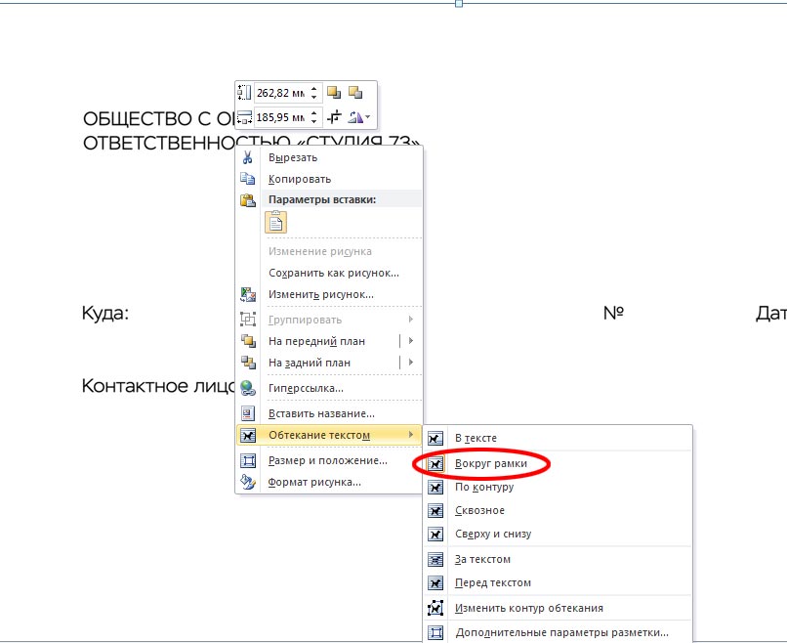Click the shape width field 185,95 мм
Viewport: 787px width, 643px height.
(x=280, y=117)
